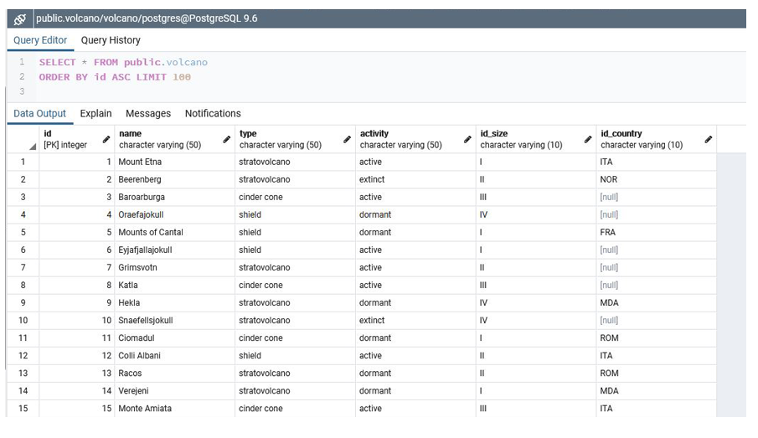The image size is (758, 438).
Task: Select row number 5 header
Action: pos(23,233)
